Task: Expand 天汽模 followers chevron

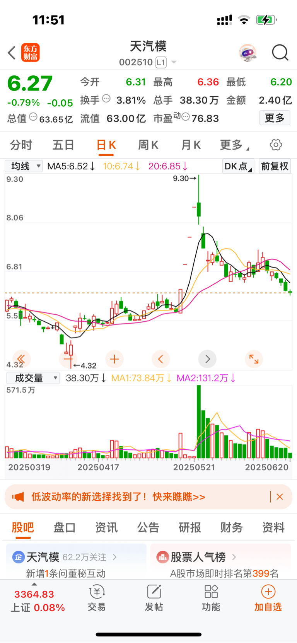Action: (x=114, y=557)
